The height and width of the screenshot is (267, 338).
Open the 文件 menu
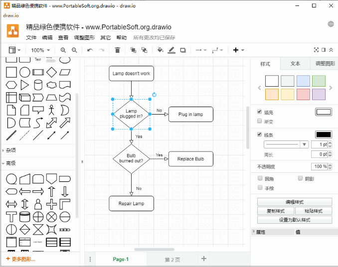pyautogui.click(x=31, y=38)
